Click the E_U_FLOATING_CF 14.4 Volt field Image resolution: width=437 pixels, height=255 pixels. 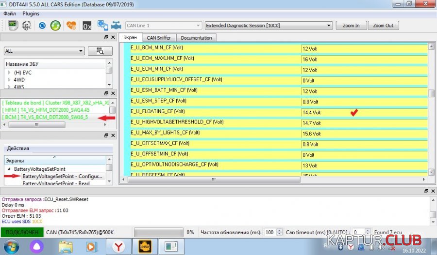[x=364, y=112]
